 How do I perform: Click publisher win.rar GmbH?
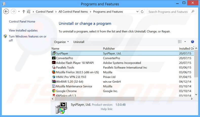click(x=112, y=81)
